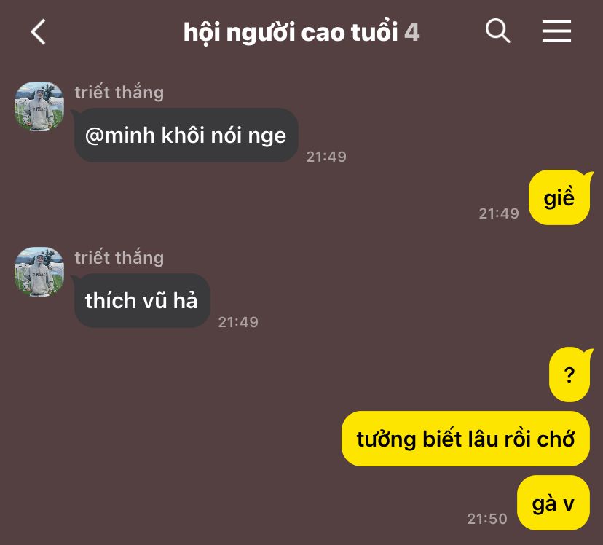Select tưởng biết lâu rồi chớ bubble
This screenshot has width=603, height=545.
coord(465,439)
